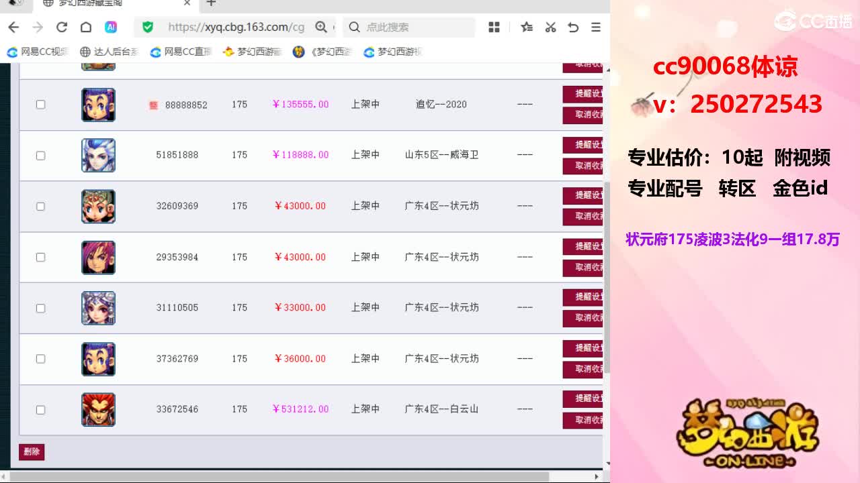Click the server text 追忆--2020
Image resolution: width=860 pixels, height=483 pixels.
(441, 105)
